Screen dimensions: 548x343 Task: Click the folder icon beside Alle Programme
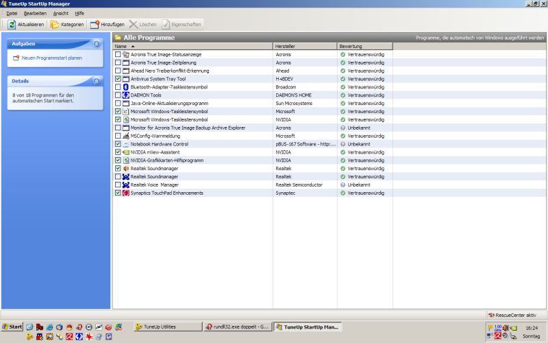point(118,38)
